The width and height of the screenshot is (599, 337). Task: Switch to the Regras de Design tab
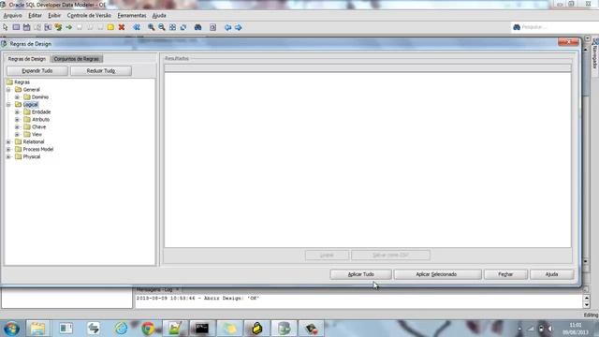tap(27, 59)
